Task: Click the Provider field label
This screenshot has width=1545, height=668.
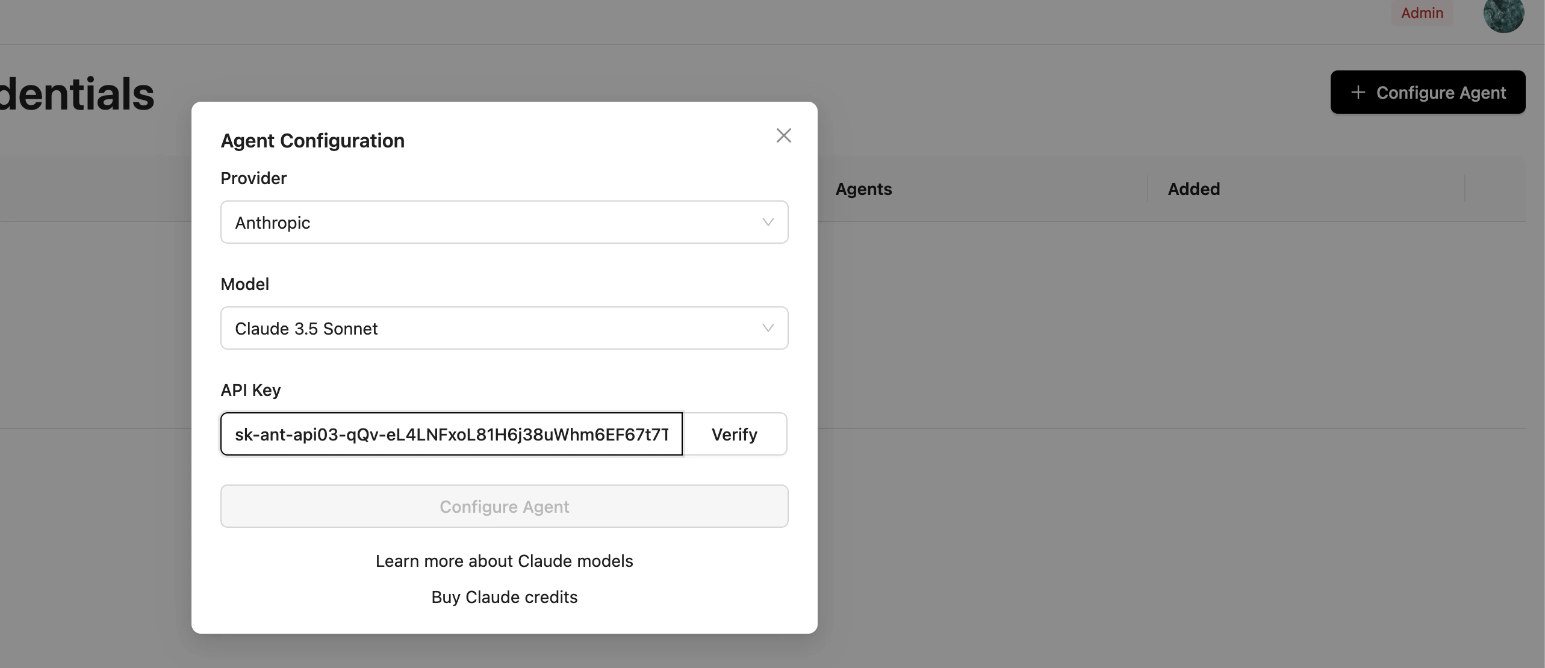Action: pyautogui.click(x=253, y=178)
